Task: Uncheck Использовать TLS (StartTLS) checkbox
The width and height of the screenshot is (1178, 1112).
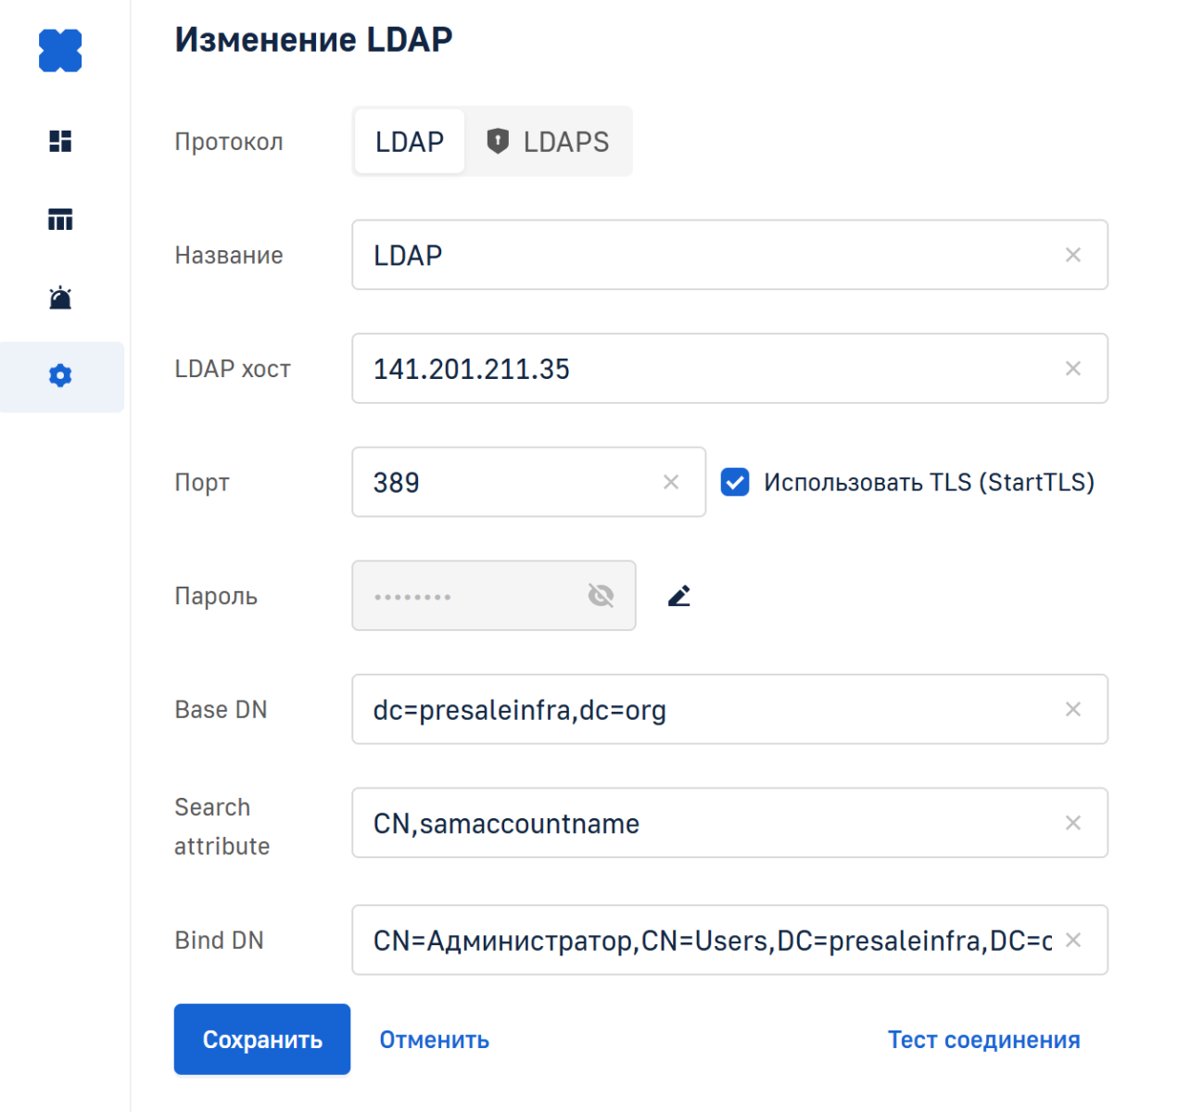Action: pos(735,482)
